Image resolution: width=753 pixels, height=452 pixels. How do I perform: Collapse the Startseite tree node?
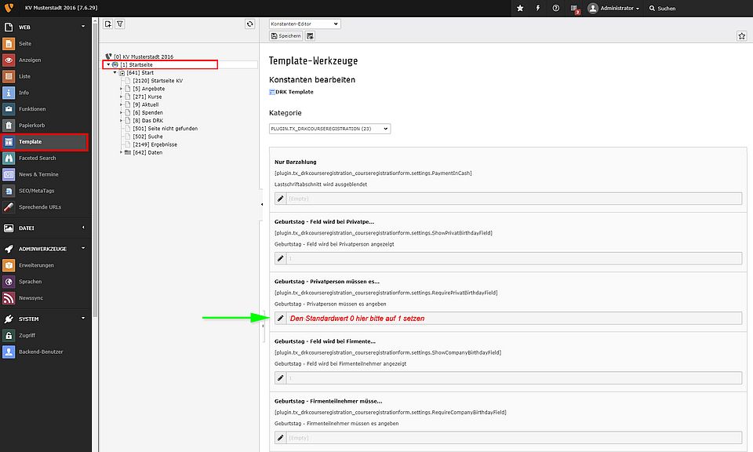coord(108,64)
